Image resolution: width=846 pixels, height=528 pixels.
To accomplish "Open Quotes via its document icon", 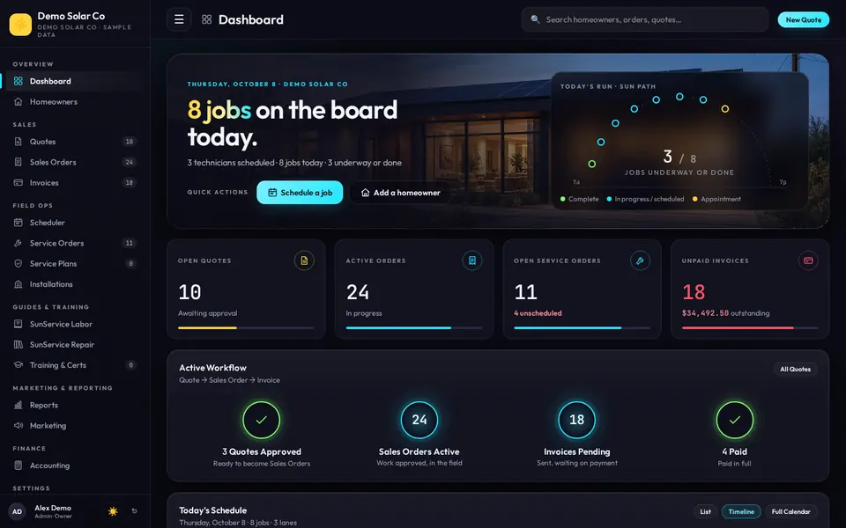I will [x=19, y=141].
